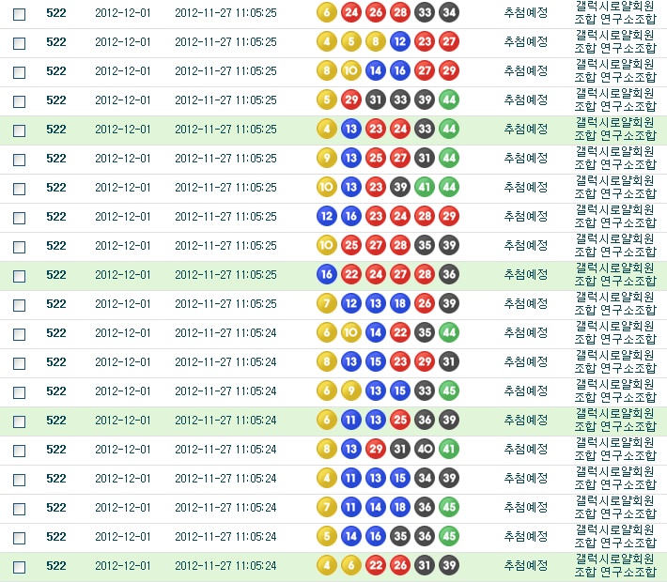Select checkbox of row 4-13-23-24-33-44
667x582 pixels.
coord(19,130)
